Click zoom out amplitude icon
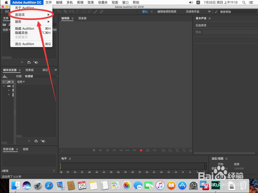 click(x=170, y=150)
